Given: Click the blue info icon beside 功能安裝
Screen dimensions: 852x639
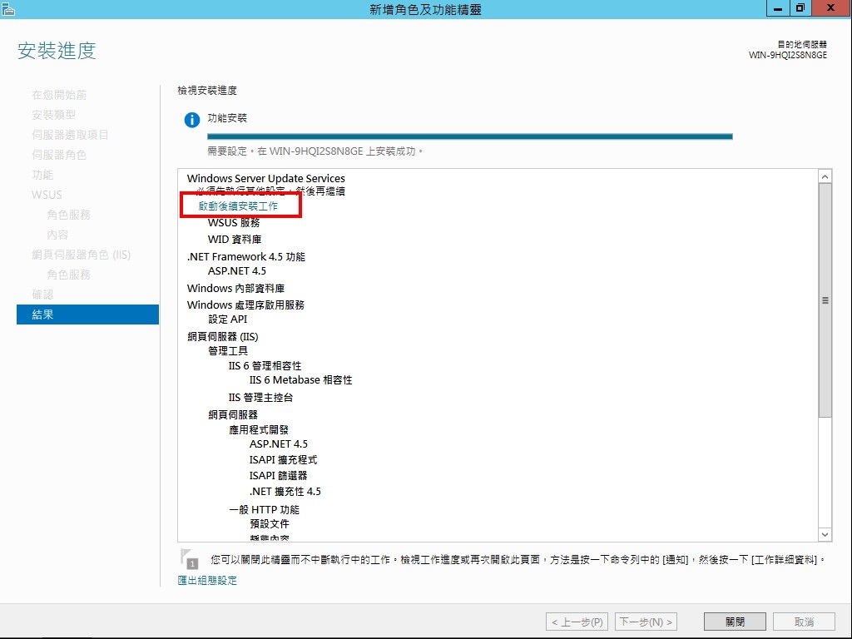Looking at the screenshot, I should (192, 120).
